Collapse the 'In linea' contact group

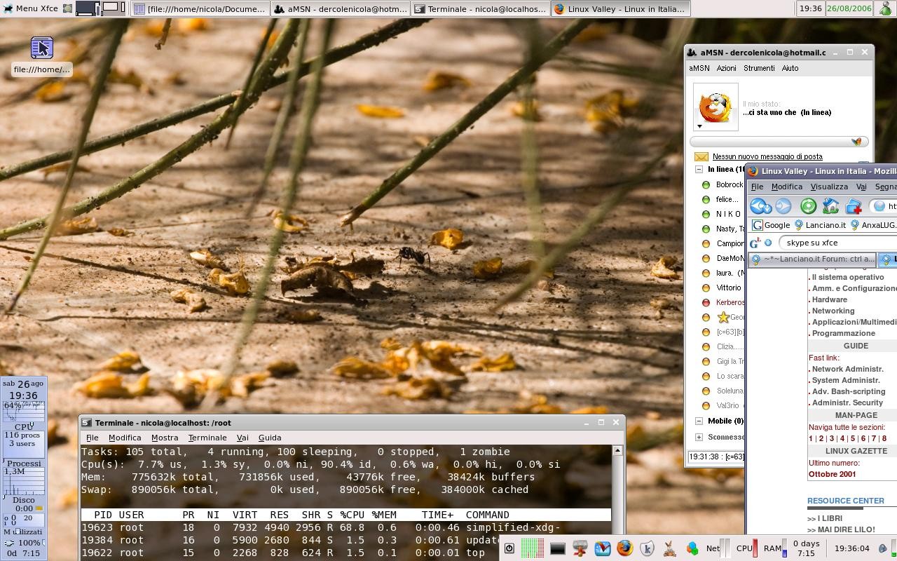(699, 170)
